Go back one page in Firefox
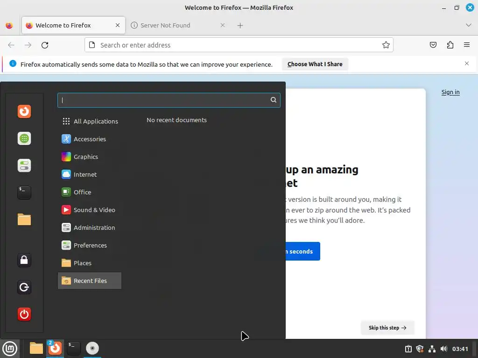The width and height of the screenshot is (478, 358). (x=11, y=45)
